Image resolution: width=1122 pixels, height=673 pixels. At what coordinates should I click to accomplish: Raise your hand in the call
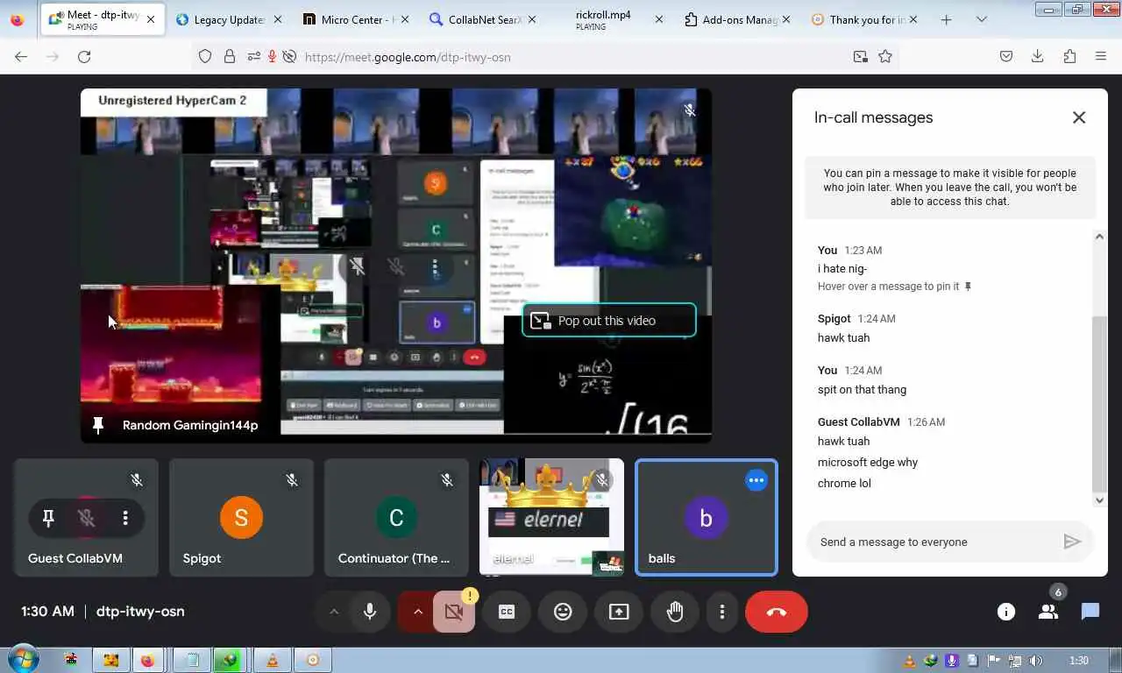675,612
